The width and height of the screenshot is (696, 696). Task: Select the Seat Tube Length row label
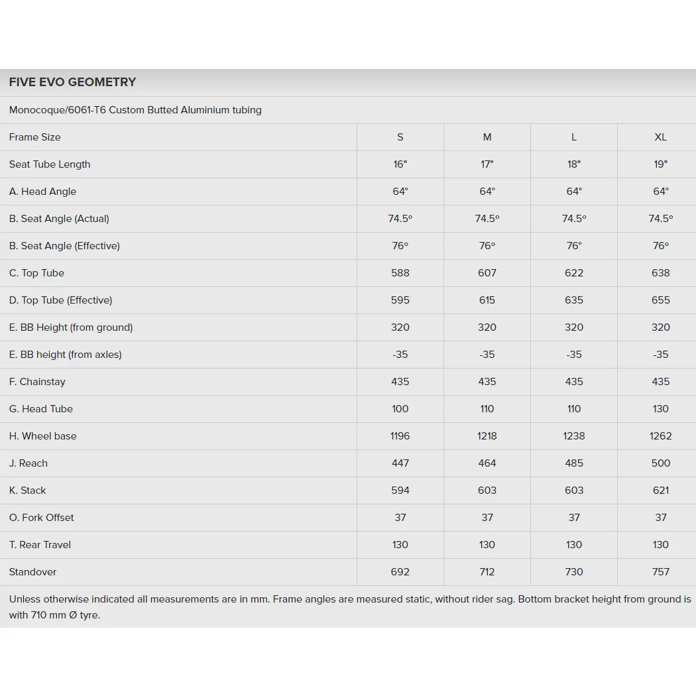pyautogui.click(x=50, y=164)
